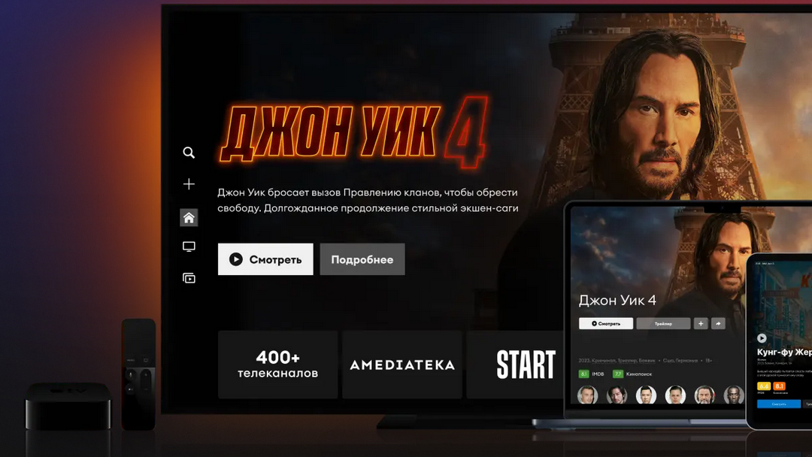
Task: Select the 400+ телеканалов tile
Action: (278, 365)
